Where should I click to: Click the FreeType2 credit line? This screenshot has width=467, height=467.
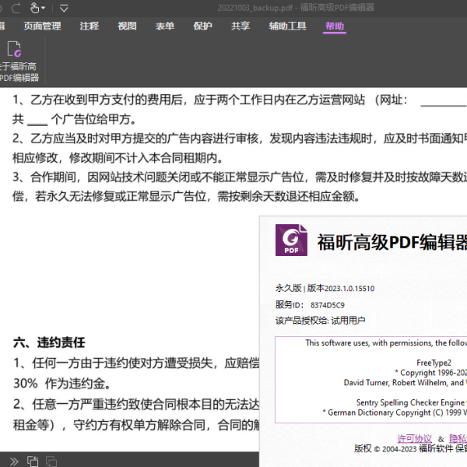point(434,363)
